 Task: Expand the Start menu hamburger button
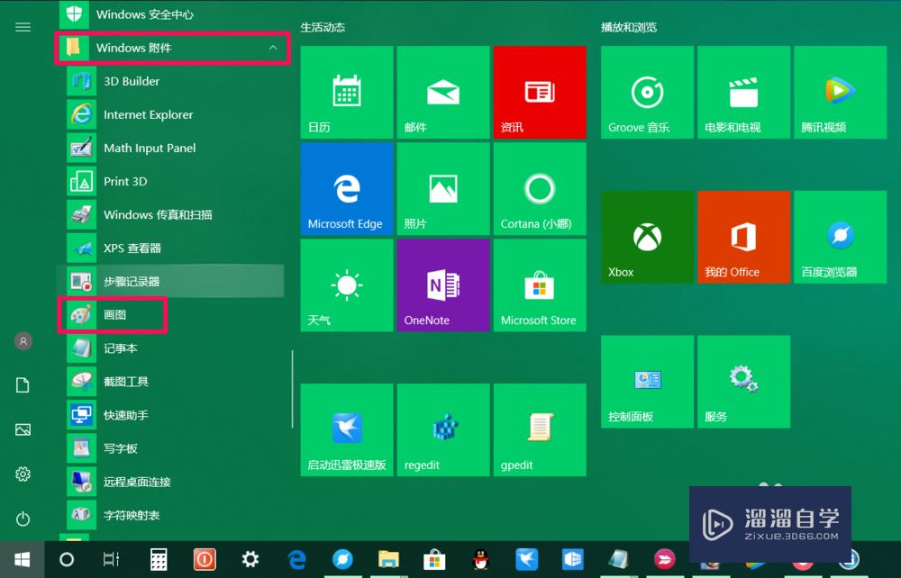pos(23,27)
